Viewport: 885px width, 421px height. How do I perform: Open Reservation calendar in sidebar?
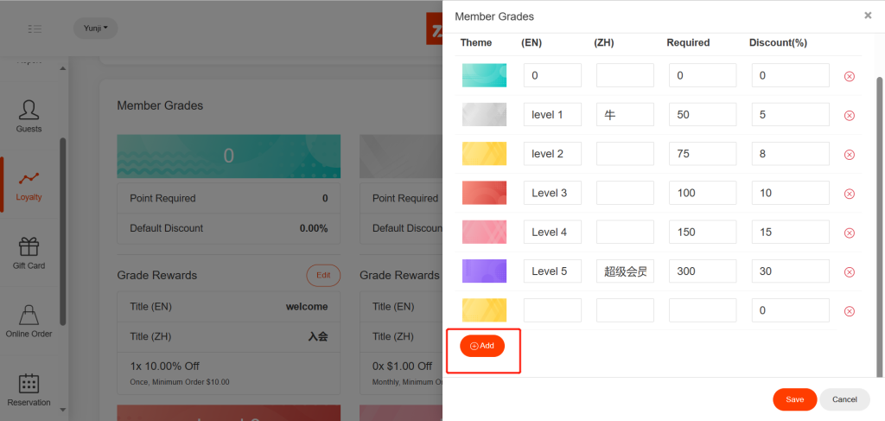pos(29,389)
